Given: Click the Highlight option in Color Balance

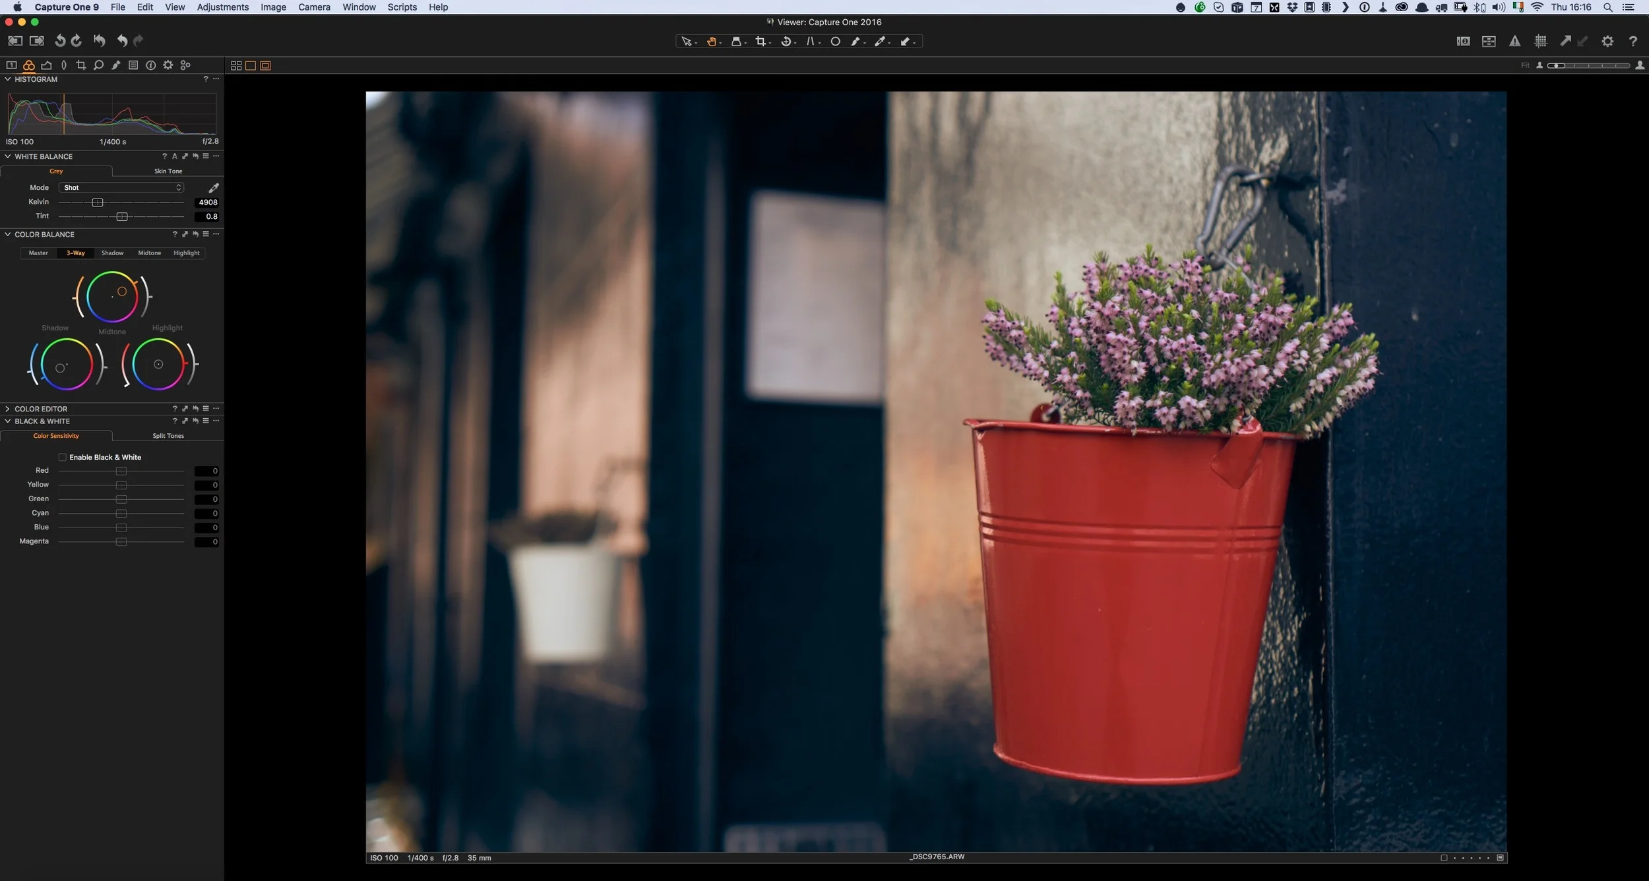Looking at the screenshot, I should pos(186,253).
